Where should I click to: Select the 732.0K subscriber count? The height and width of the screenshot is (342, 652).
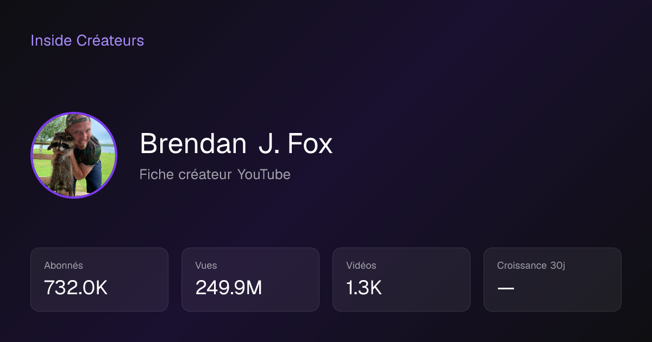(x=76, y=288)
